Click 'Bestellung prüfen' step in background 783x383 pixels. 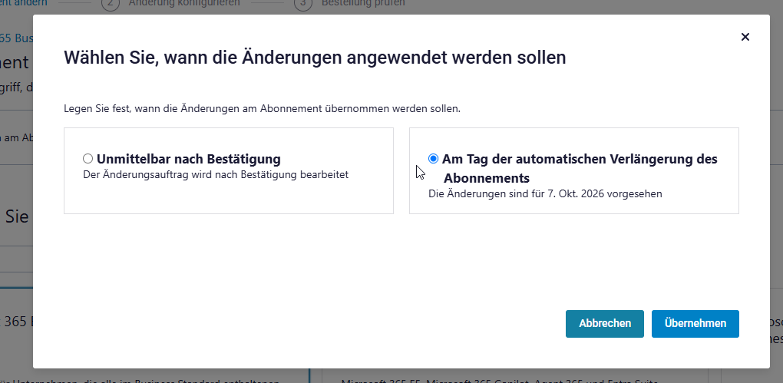[363, 3]
